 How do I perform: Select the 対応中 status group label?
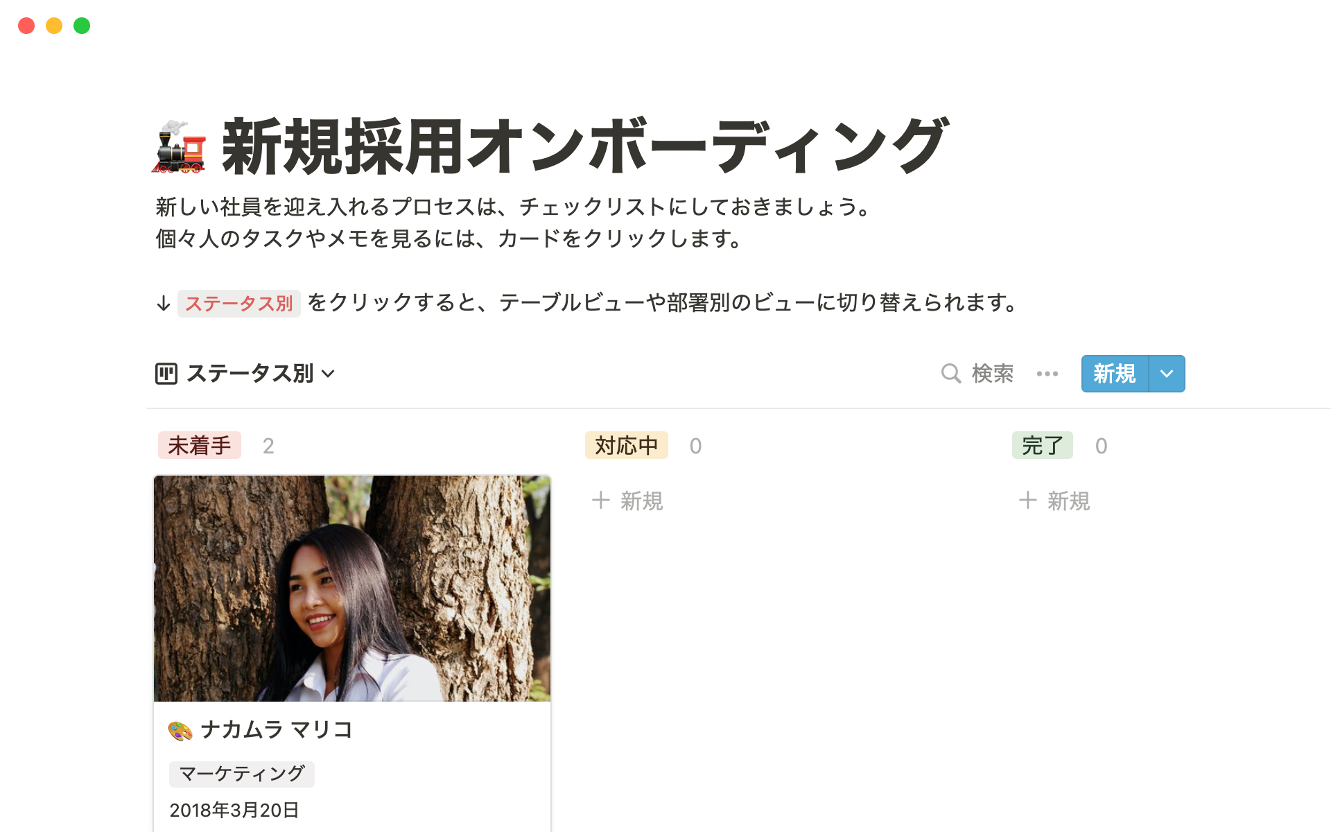pos(626,445)
